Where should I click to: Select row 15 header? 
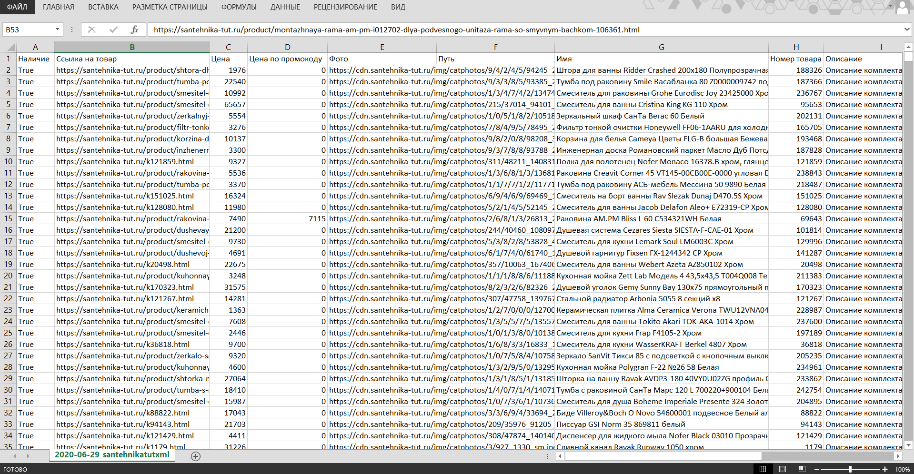(x=8, y=218)
